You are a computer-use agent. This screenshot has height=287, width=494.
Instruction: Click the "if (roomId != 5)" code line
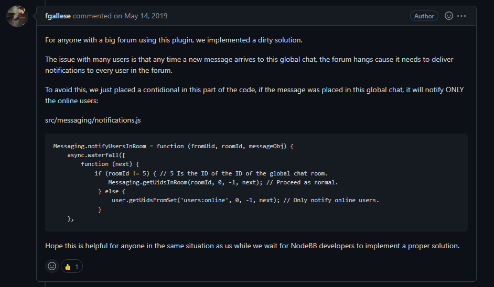[211, 173]
